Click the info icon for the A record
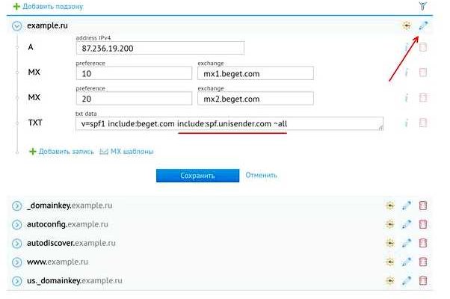The width and height of the screenshot is (450, 299). tap(407, 47)
